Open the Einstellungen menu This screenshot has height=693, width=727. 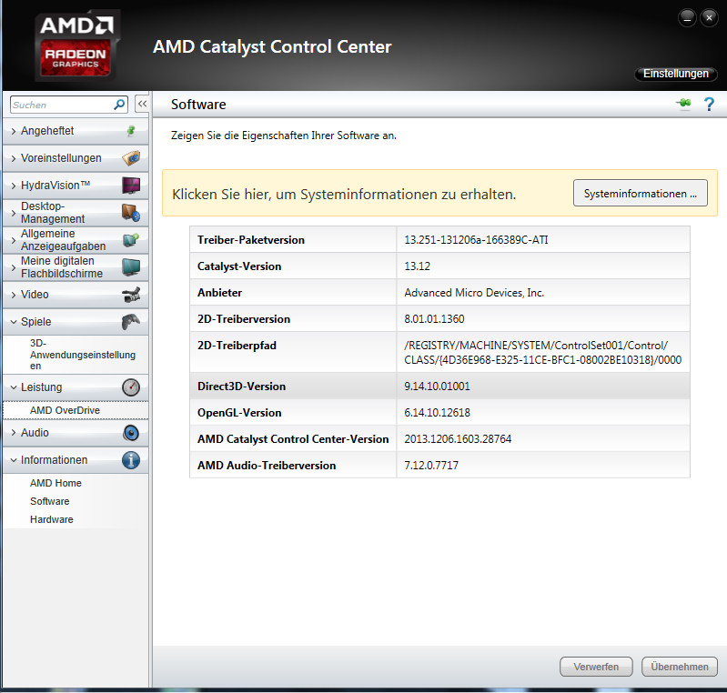(675, 74)
